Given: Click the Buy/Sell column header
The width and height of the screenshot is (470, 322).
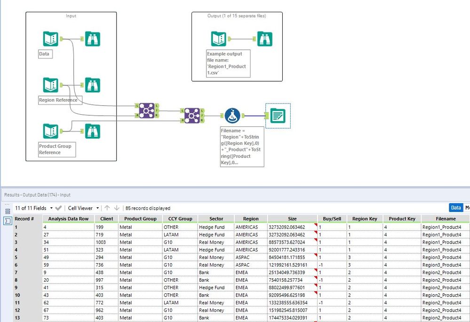Looking at the screenshot, I should pyautogui.click(x=332, y=219).
